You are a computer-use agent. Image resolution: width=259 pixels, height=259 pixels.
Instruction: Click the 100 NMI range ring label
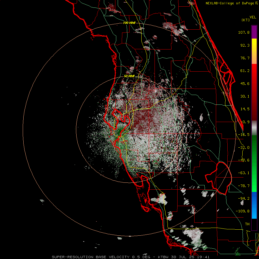129,23
